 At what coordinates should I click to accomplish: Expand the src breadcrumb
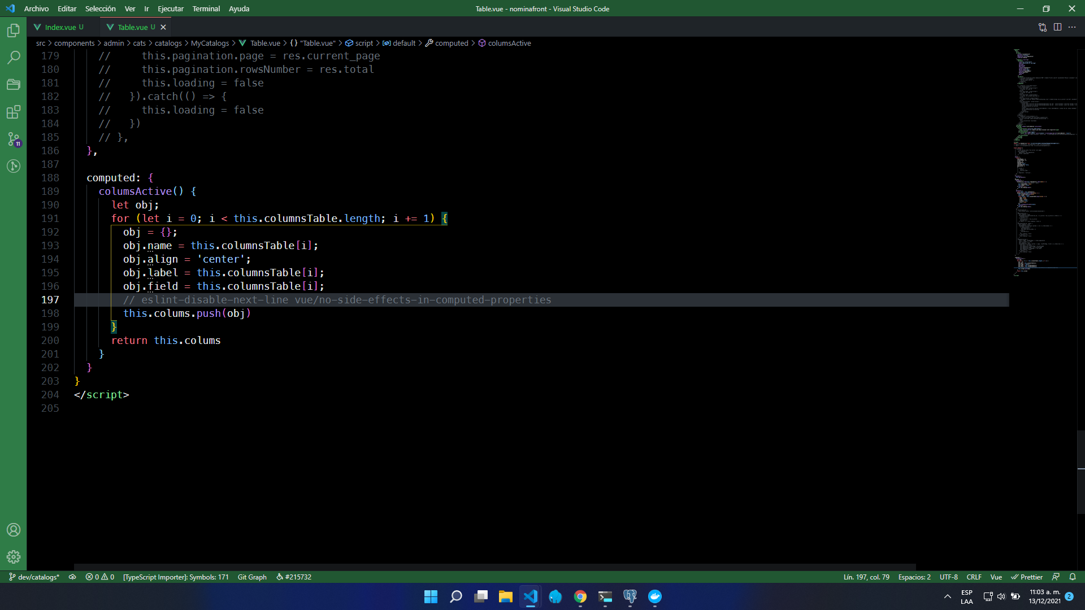pos(41,43)
